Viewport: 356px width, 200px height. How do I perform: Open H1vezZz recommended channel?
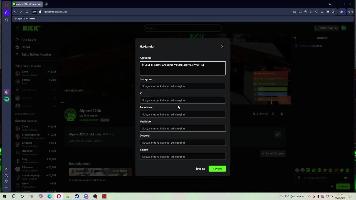36,152
